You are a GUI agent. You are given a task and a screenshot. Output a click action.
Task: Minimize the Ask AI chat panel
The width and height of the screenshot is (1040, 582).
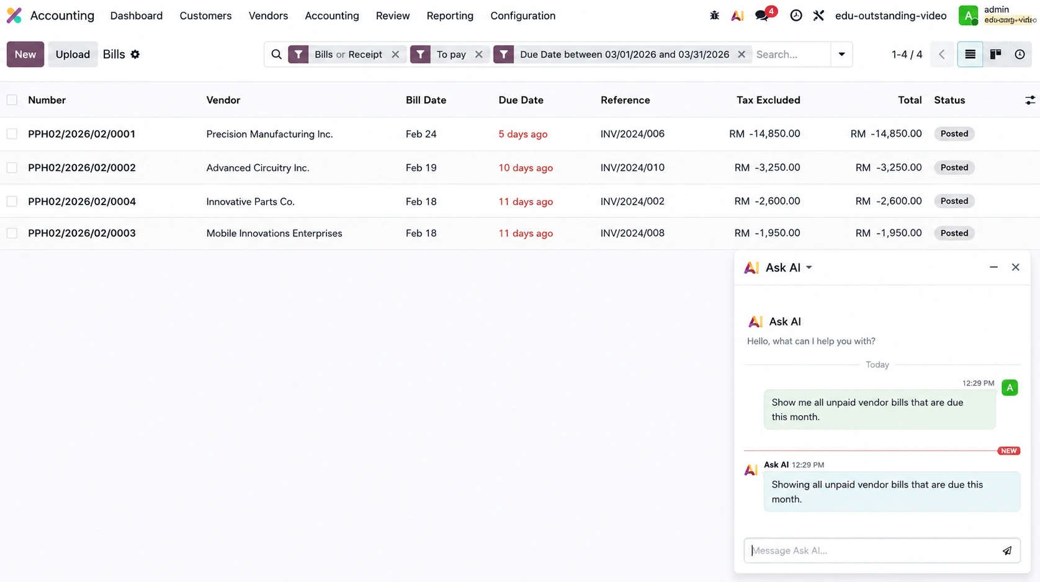tap(993, 267)
